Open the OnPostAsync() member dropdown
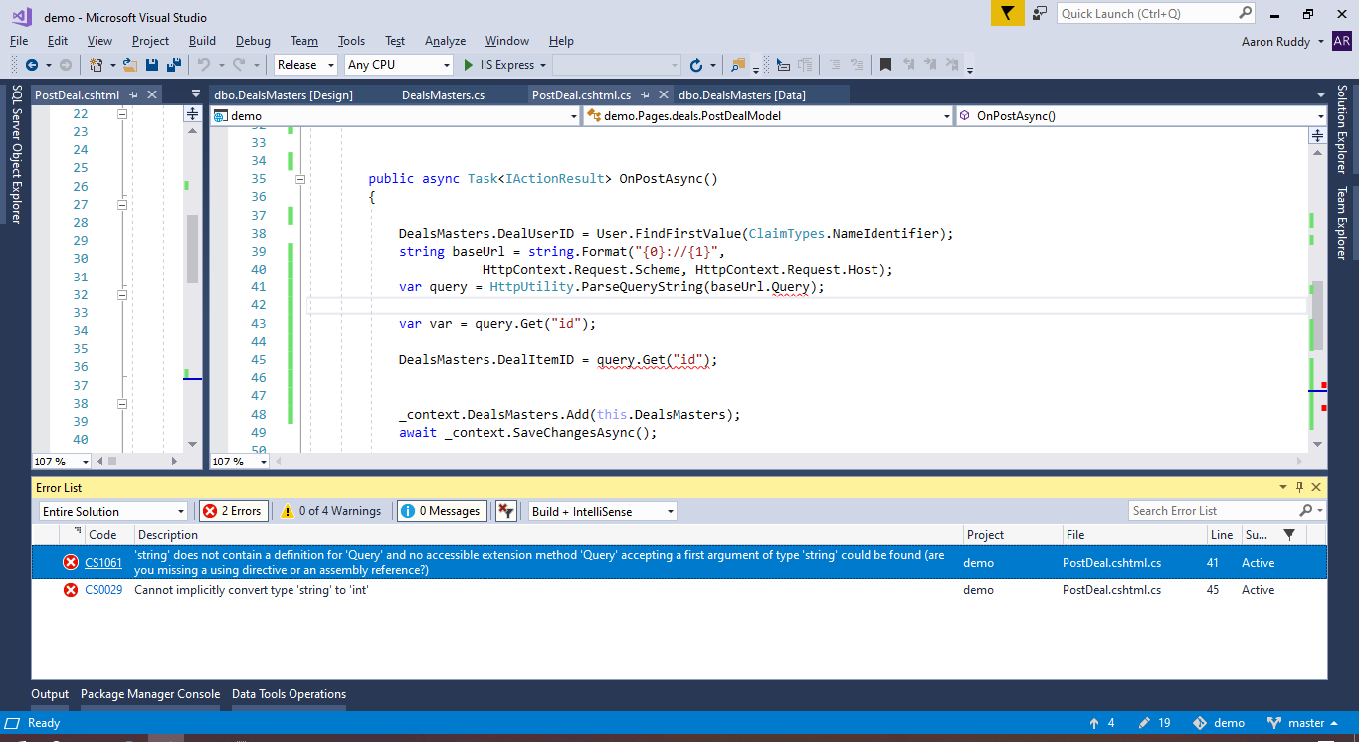The image size is (1359, 742). click(x=1320, y=116)
